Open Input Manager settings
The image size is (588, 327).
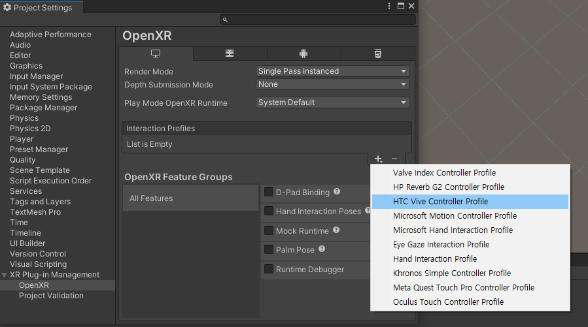tap(37, 76)
